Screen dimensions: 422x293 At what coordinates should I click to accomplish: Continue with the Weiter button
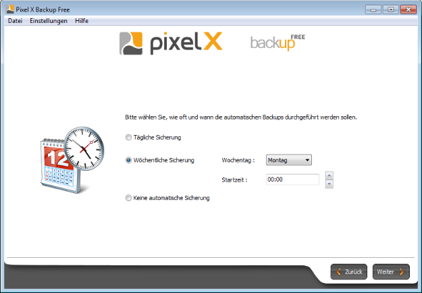pyautogui.click(x=391, y=272)
